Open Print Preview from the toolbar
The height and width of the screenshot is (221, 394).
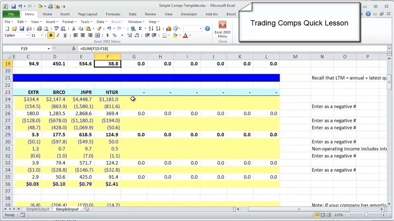point(46,29)
